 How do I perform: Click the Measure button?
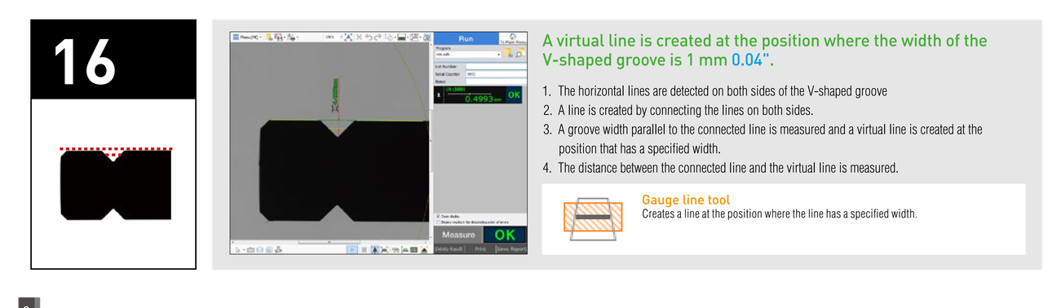458,235
